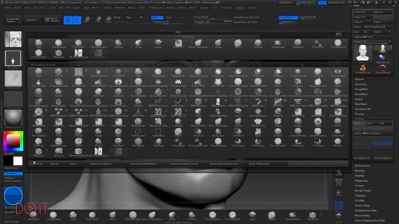The width and height of the screenshot is (399, 224).
Task: Choose SnakeHook brush in Quick Pick row
Action: click(278, 44)
